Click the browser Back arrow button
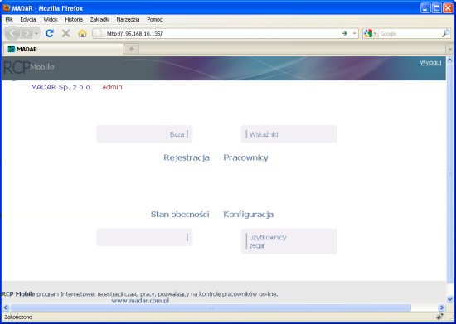This screenshot has height=324, width=456. pyautogui.click(x=12, y=33)
